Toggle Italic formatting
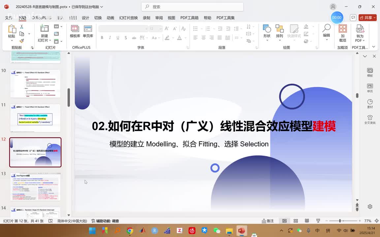 pos(110,38)
